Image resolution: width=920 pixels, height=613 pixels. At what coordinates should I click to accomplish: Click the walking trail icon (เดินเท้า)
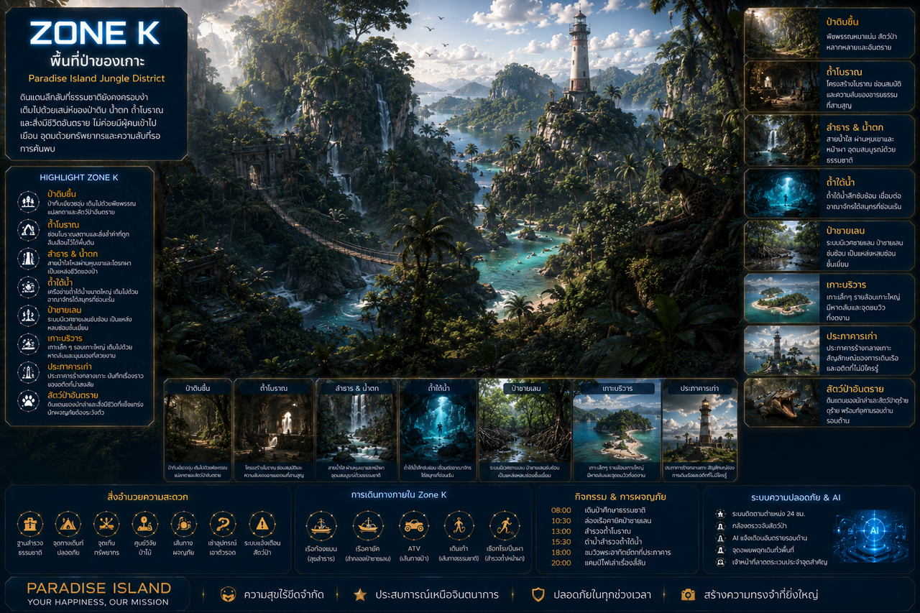coord(459,525)
